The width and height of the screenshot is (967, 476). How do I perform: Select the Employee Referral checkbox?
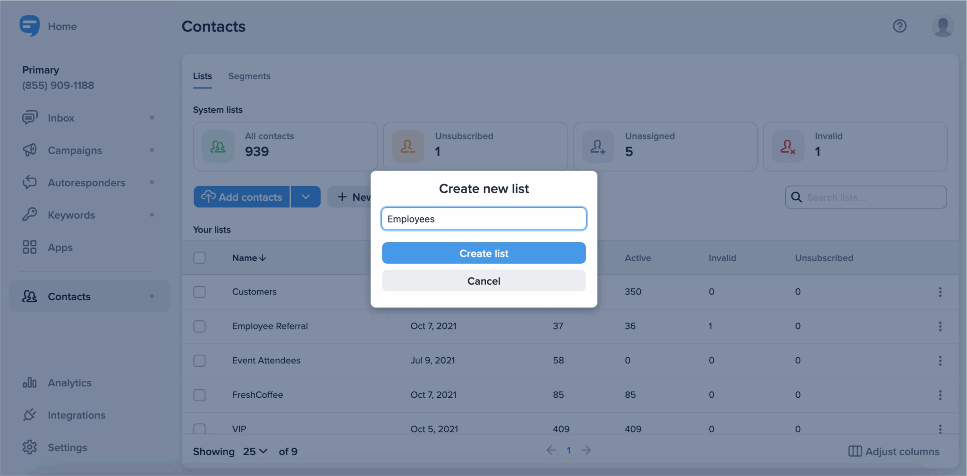pos(199,326)
